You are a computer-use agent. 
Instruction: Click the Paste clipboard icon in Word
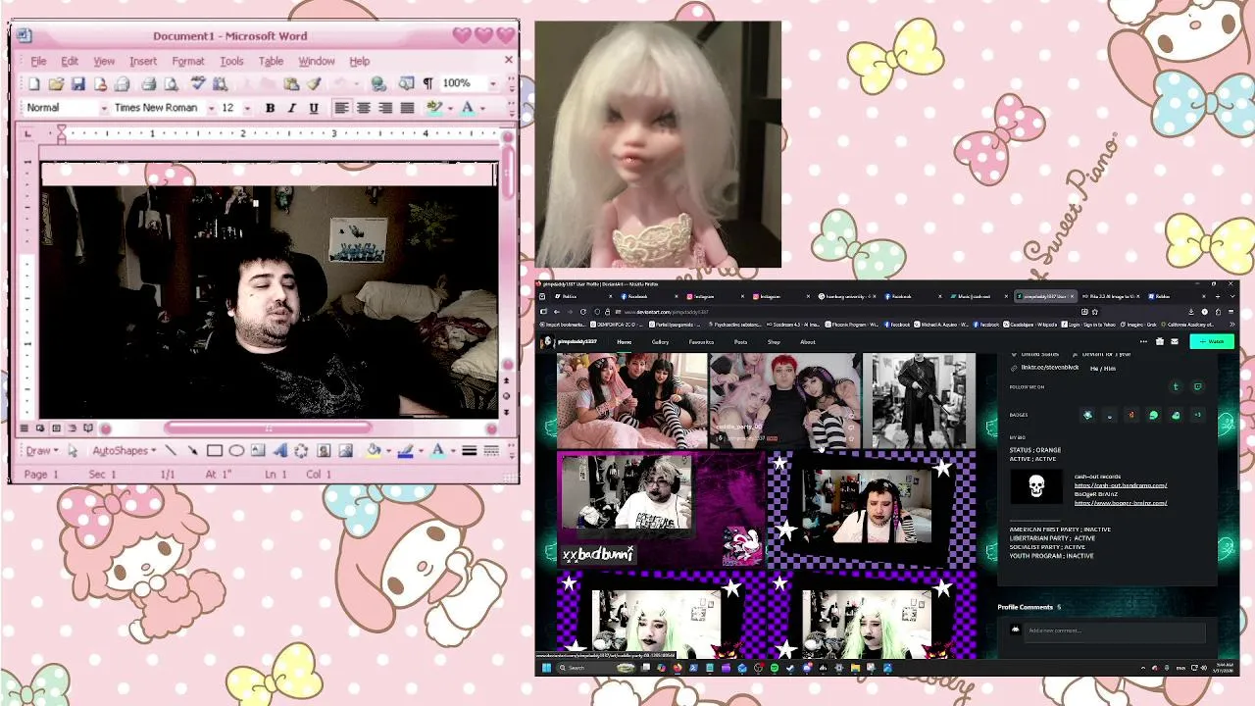click(291, 84)
